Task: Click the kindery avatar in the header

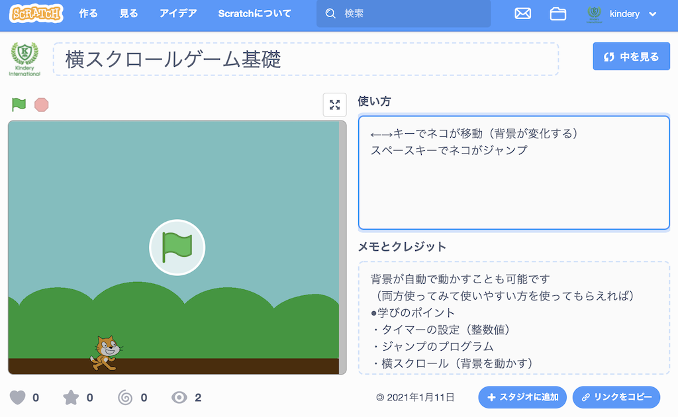Action: 595,14
